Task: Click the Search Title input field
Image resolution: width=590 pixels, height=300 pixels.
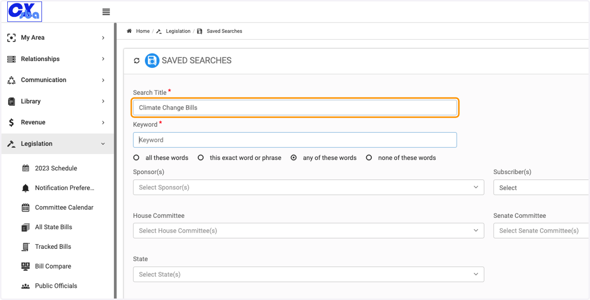Action: click(x=295, y=108)
